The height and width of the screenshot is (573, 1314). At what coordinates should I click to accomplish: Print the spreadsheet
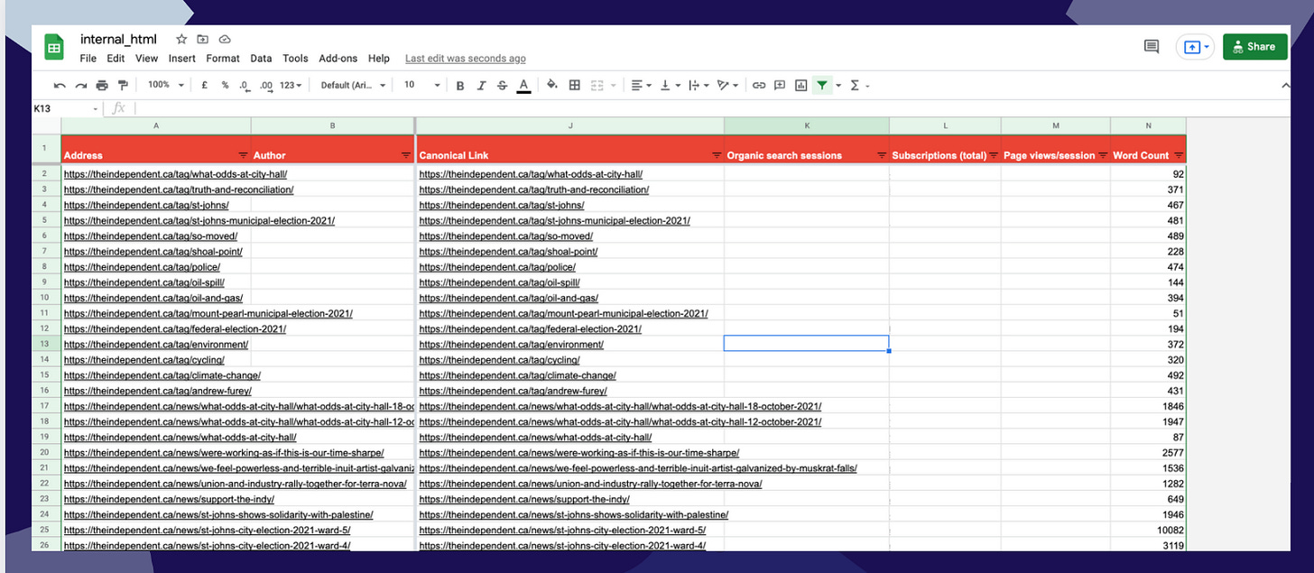click(102, 85)
